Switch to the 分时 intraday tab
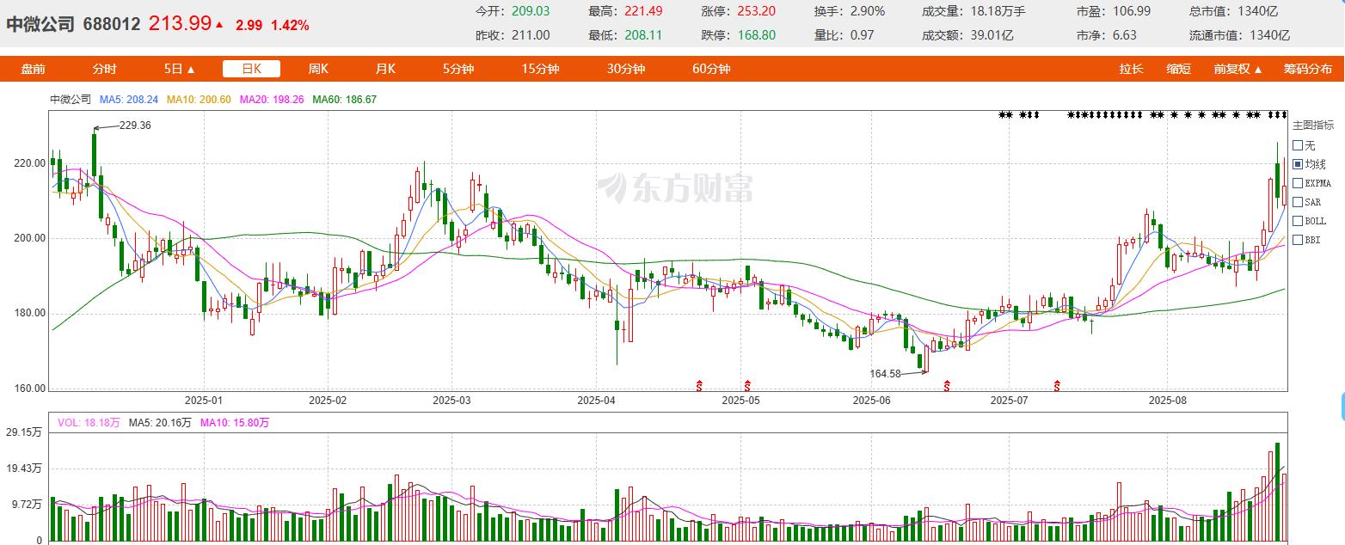Screen dimensions: 1345x545 (x=104, y=69)
